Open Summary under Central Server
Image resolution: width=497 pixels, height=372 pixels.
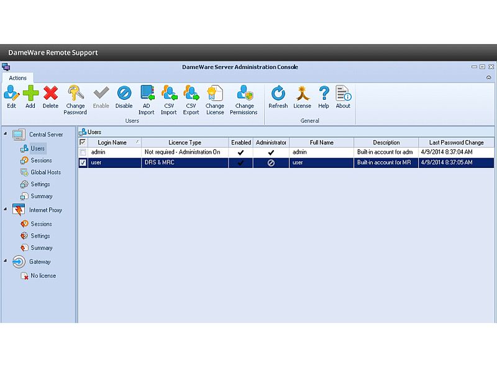click(37, 196)
